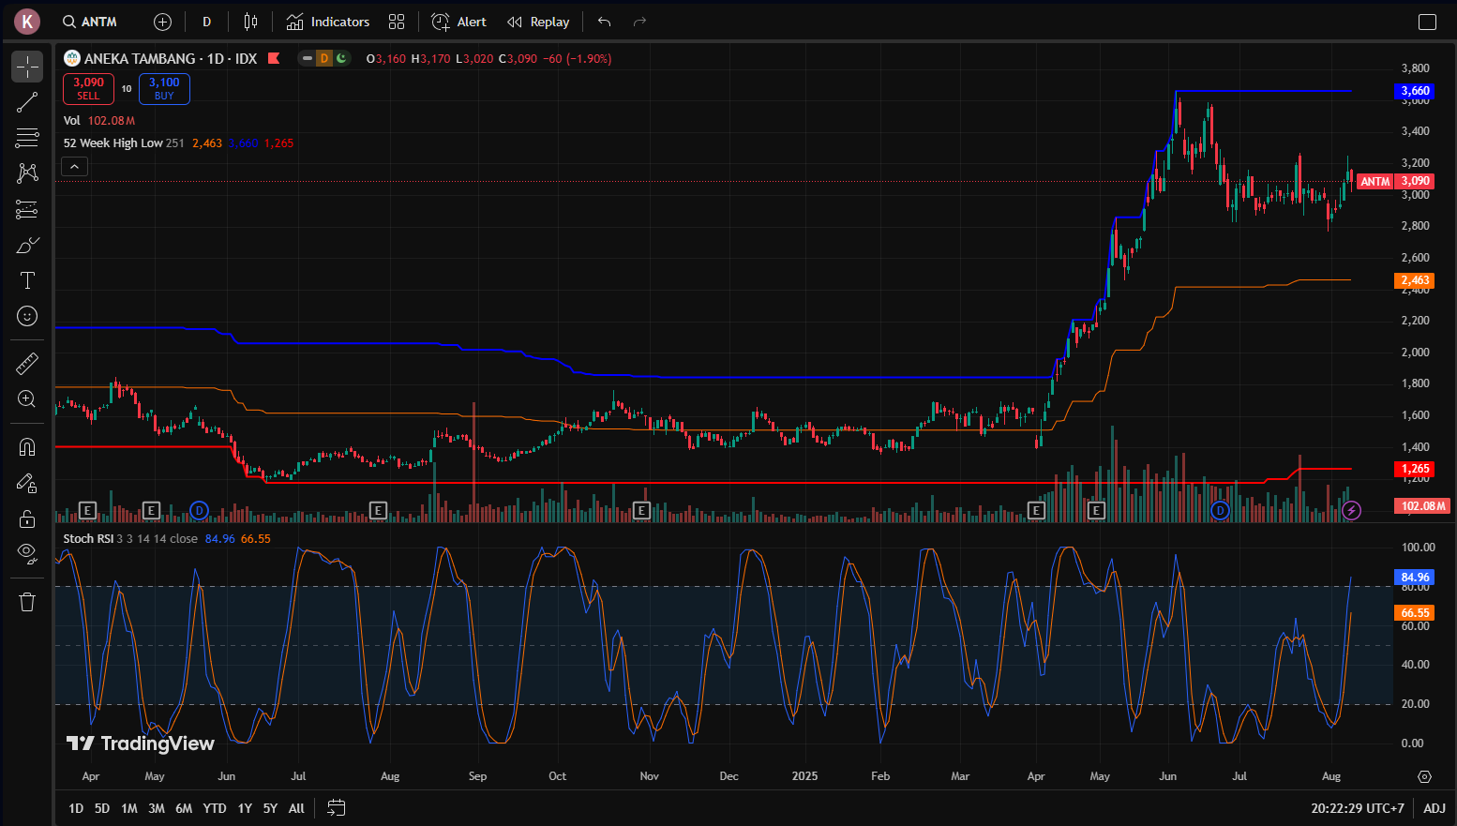Open the candlestick chart style menu
The image size is (1457, 826).
250,22
